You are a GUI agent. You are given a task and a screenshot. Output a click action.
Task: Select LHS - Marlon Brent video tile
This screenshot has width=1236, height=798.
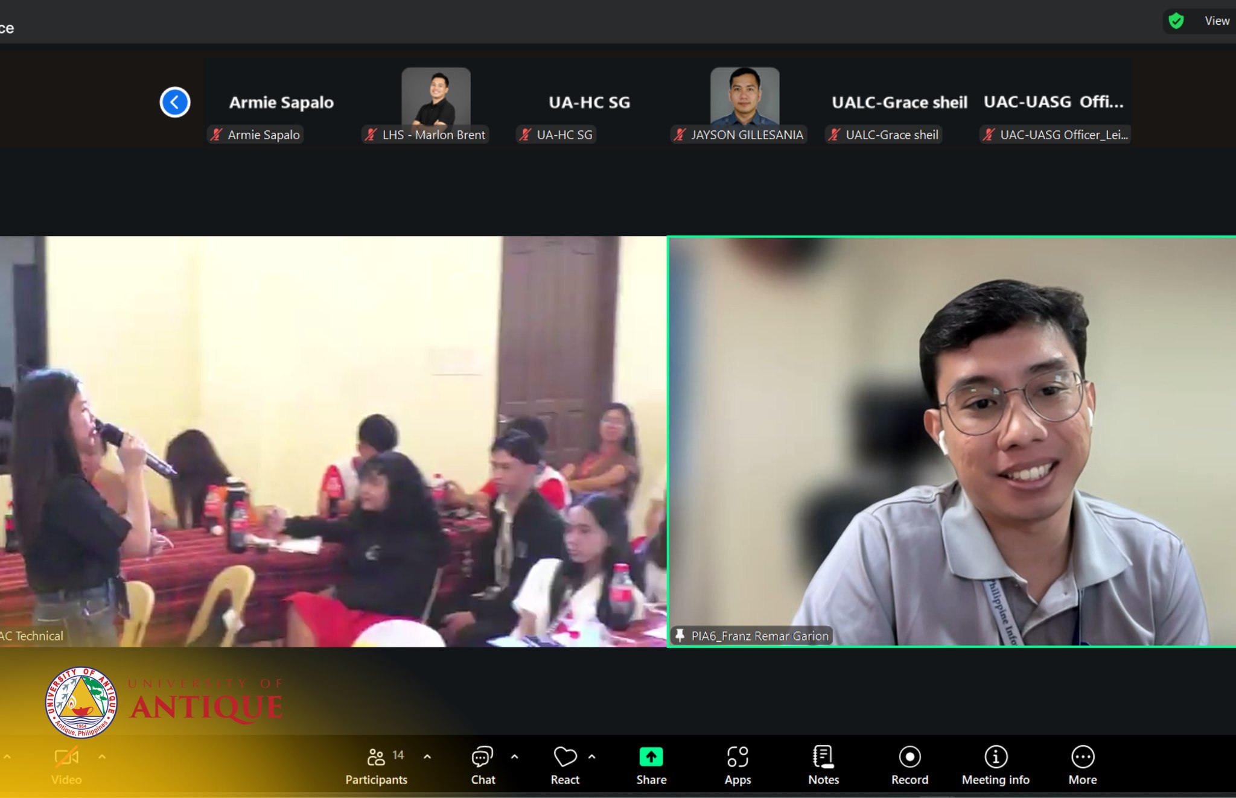pyautogui.click(x=436, y=97)
